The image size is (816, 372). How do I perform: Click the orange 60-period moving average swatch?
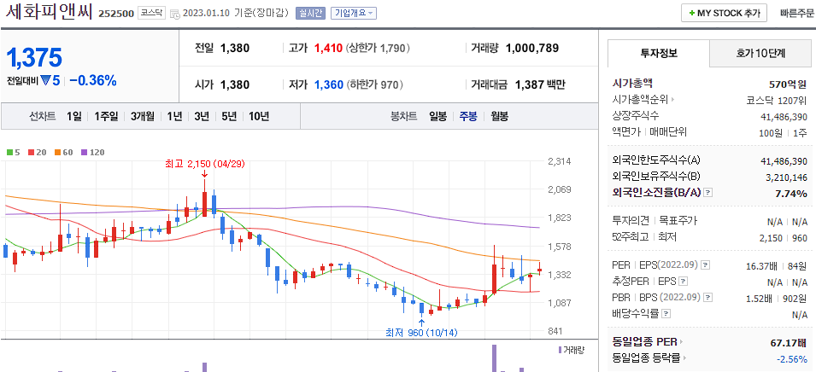coord(56,153)
